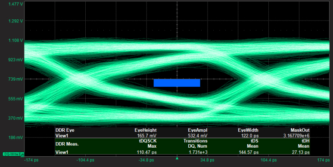
Task: Click the 739 mV vertical axis label
Action: click(x=16, y=79)
